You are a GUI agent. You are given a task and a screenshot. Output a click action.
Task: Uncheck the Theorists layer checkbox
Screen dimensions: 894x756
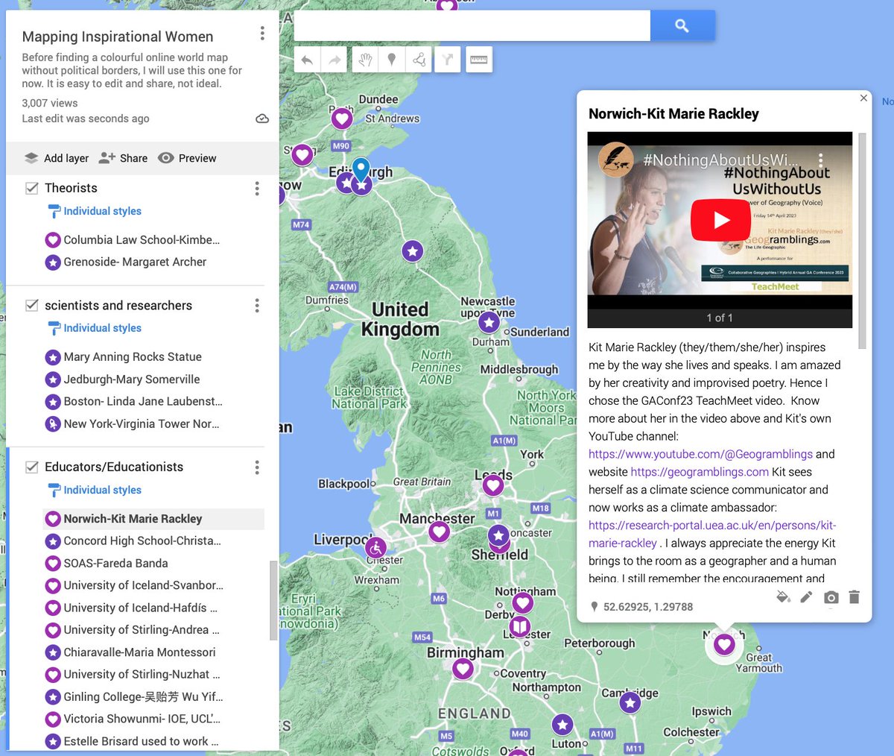[31, 188]
